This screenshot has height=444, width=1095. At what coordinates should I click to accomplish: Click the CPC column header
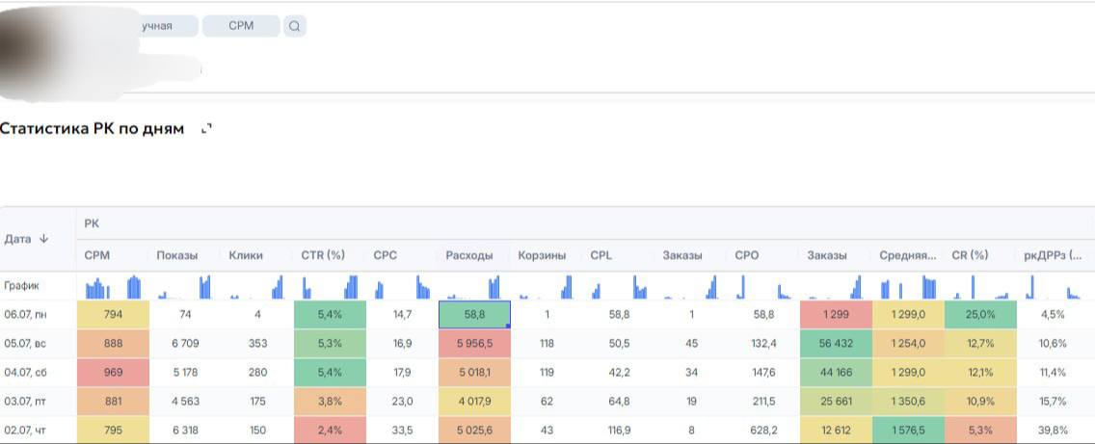click(x=385, y=255)
